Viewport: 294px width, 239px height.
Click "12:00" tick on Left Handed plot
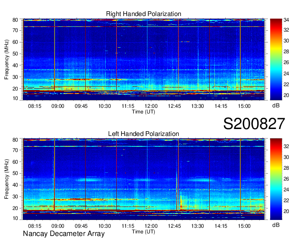pyautogui.click(x=151, y=226)
